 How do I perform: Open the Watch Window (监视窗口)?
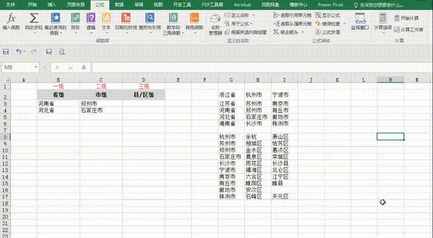point(360,22)
